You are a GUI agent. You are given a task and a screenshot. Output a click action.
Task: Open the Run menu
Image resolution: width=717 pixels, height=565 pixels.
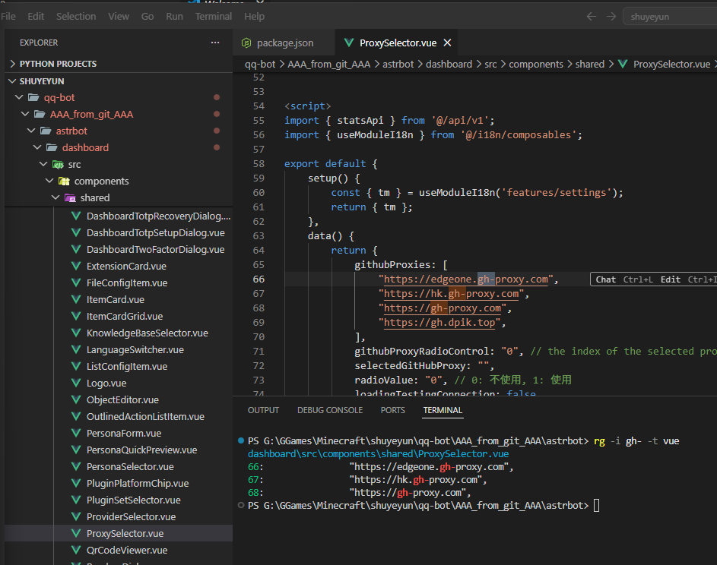click(174, 17)
